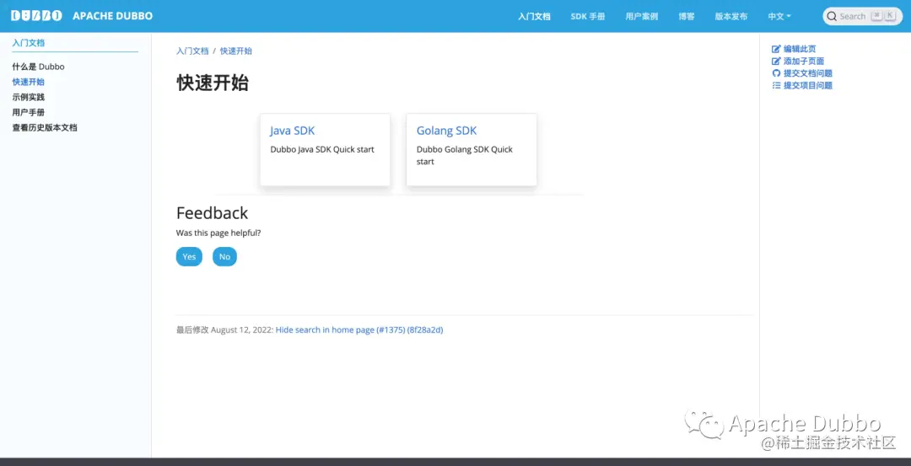Click the magnifier icon in the search box

(x=832, y=16)
